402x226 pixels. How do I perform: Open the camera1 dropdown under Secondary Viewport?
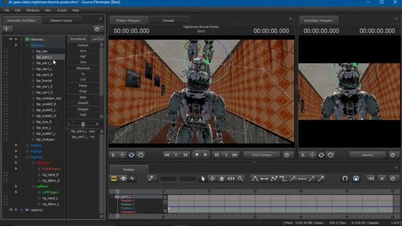pos(367,155)
